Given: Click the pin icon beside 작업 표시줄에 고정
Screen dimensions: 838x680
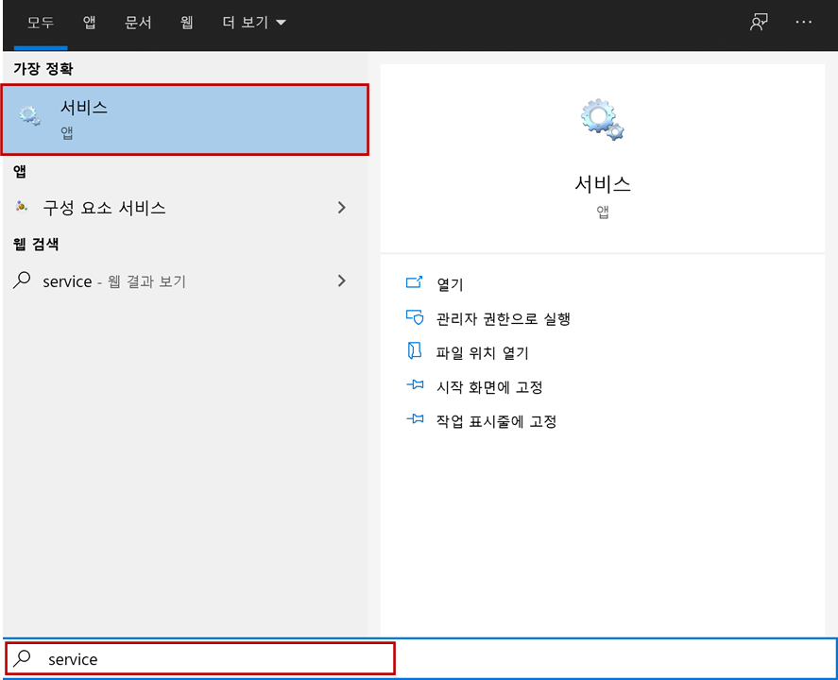Looking at the screenshot, I should [x=415, y=418].
